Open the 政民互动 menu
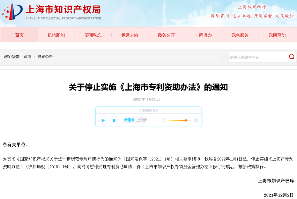 (277, 35)
